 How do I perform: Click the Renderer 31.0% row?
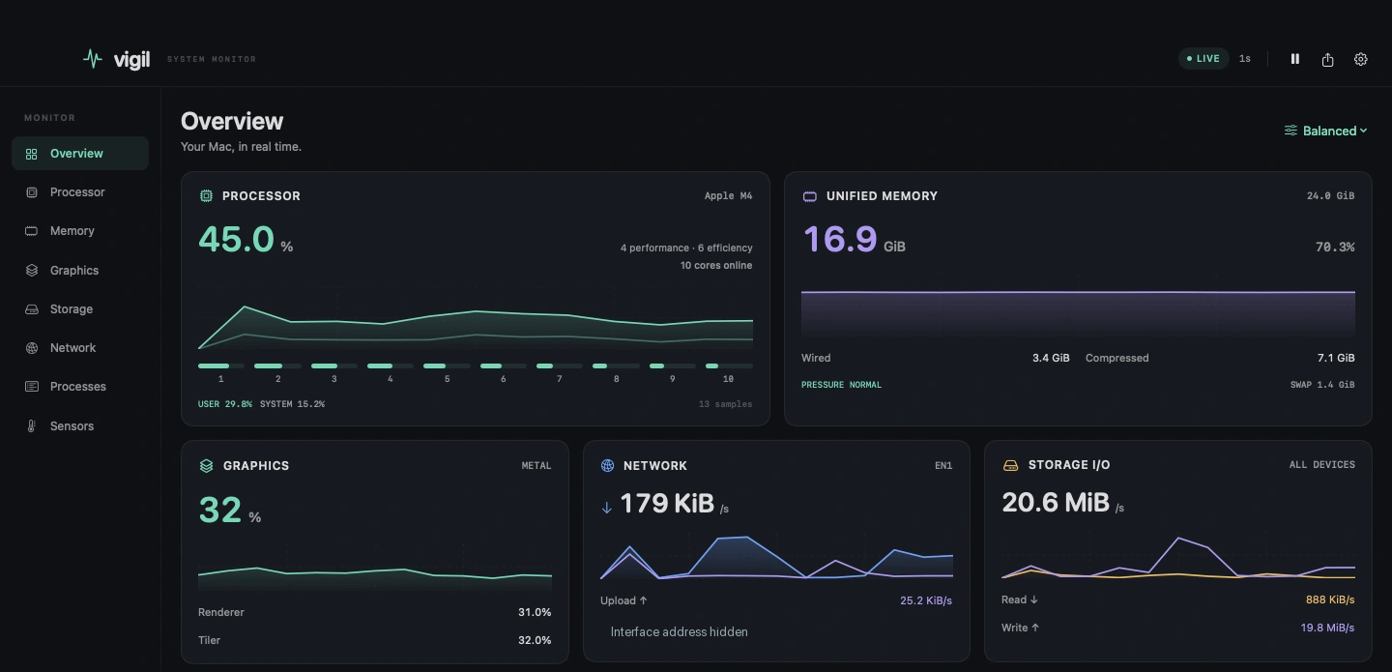[x=375, y=612]
